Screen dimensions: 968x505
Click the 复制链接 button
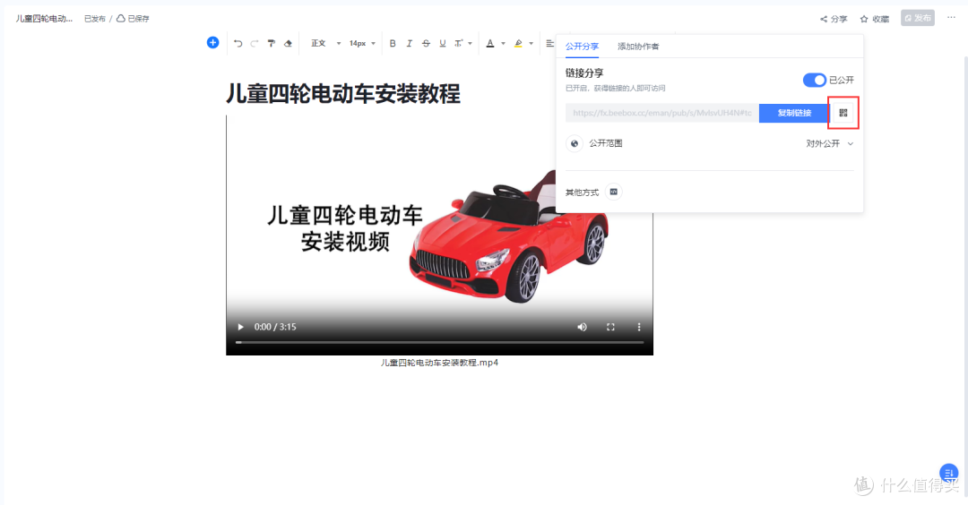pos(794,113)
